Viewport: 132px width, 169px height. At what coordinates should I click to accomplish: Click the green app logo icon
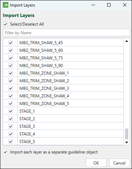pos(6,5)
